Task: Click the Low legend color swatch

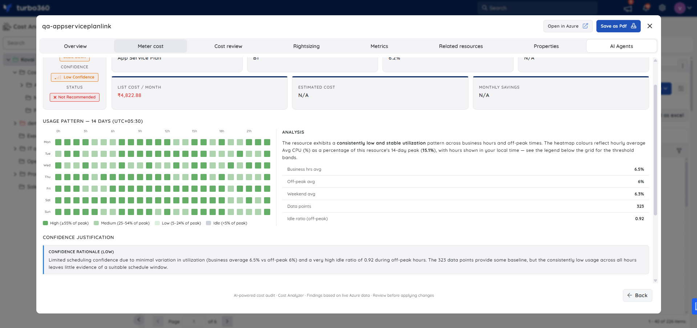Action: [x=157, y=223]
